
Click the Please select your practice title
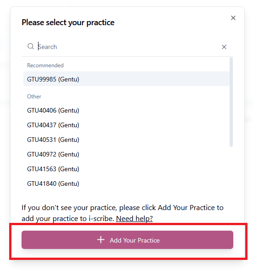[68, 22]
